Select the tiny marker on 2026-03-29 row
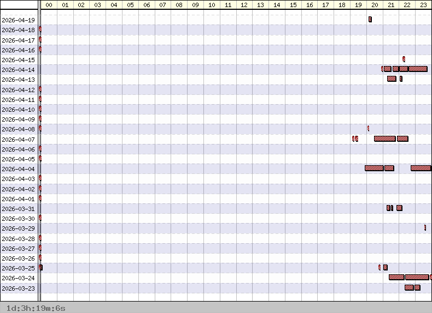Image resolution: width=432 pixels, height=313 pixels. pyautogui.click(x=425, y=227)
